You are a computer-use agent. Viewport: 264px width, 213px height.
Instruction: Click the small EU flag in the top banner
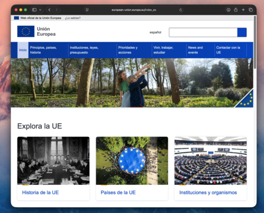pyautogui.click(x=16, y=18)
